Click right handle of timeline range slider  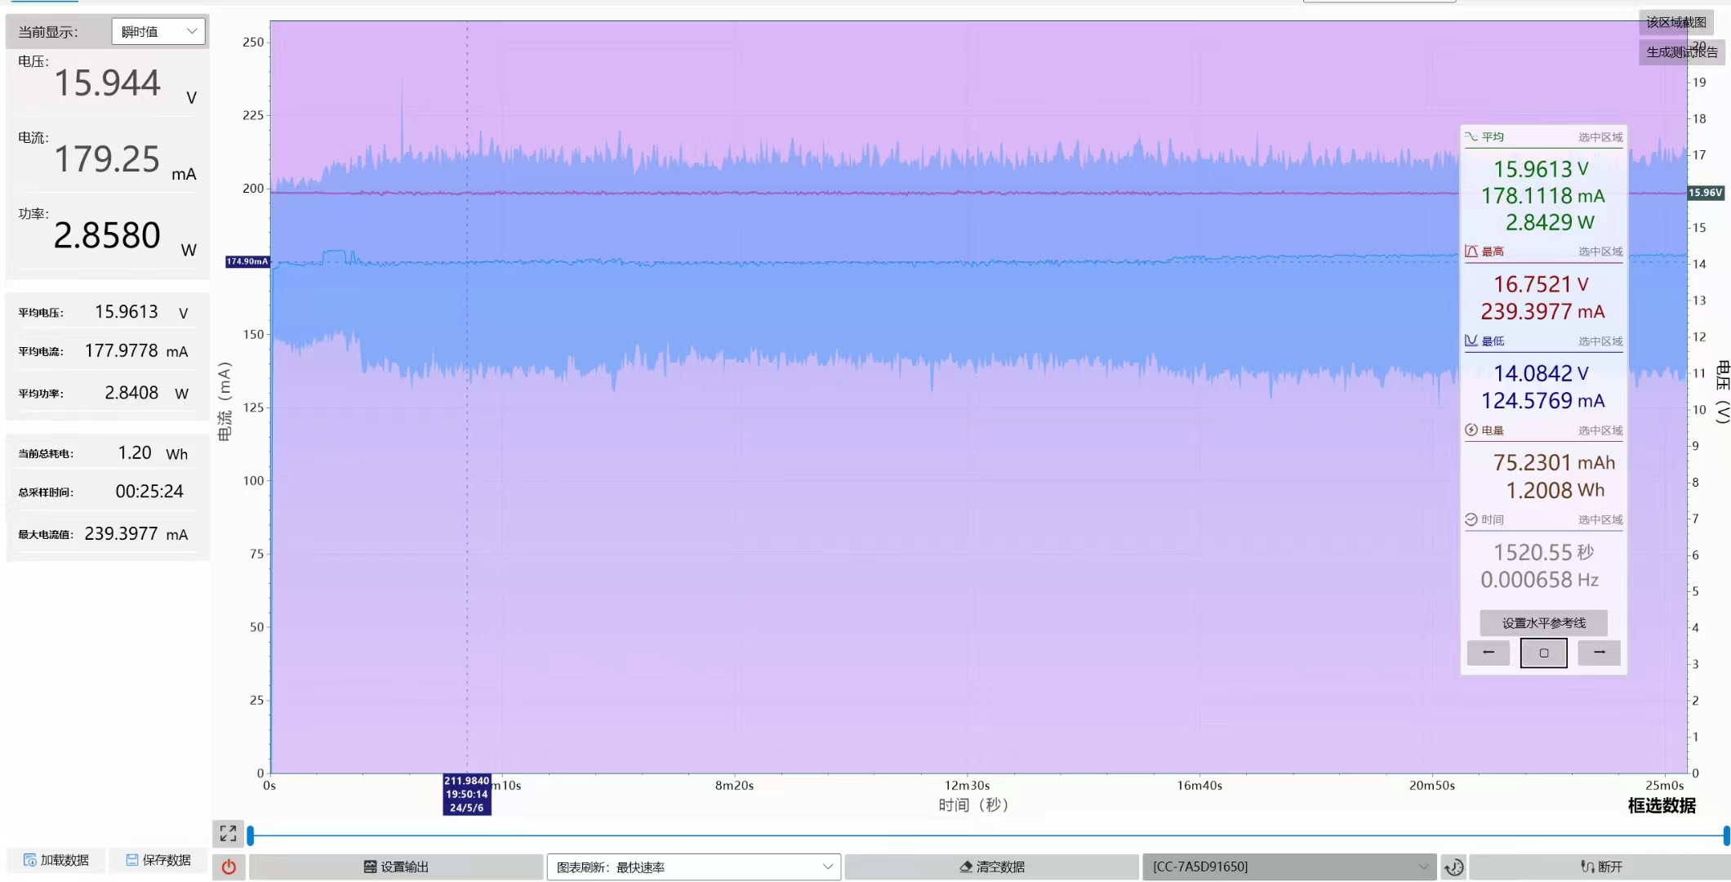click(x=1726, y=835)
